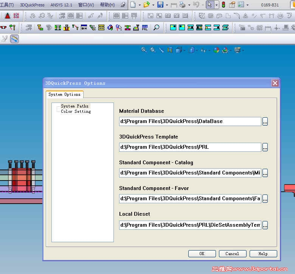295x274 pixels.
Task: Click the yellow block with screw icon
Action: (67, 28)
